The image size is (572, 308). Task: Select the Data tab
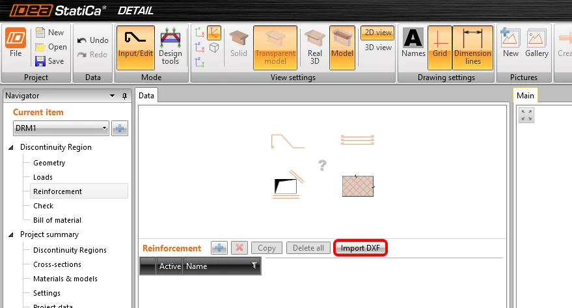tap(146, 96)
